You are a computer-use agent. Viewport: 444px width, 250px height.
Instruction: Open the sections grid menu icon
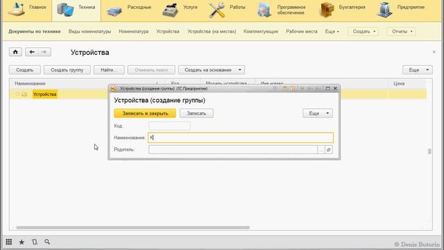coord(9,242)
